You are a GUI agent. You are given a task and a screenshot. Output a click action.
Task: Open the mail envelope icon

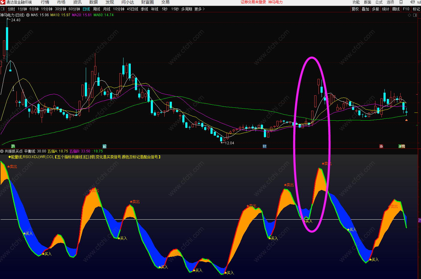point(413,2)
